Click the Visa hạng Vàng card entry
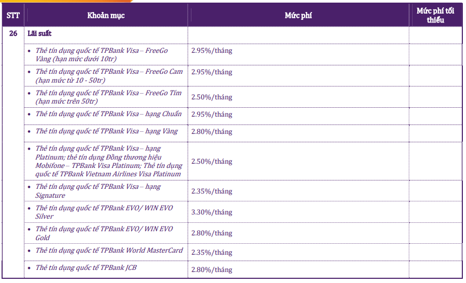 click(107, 131)
